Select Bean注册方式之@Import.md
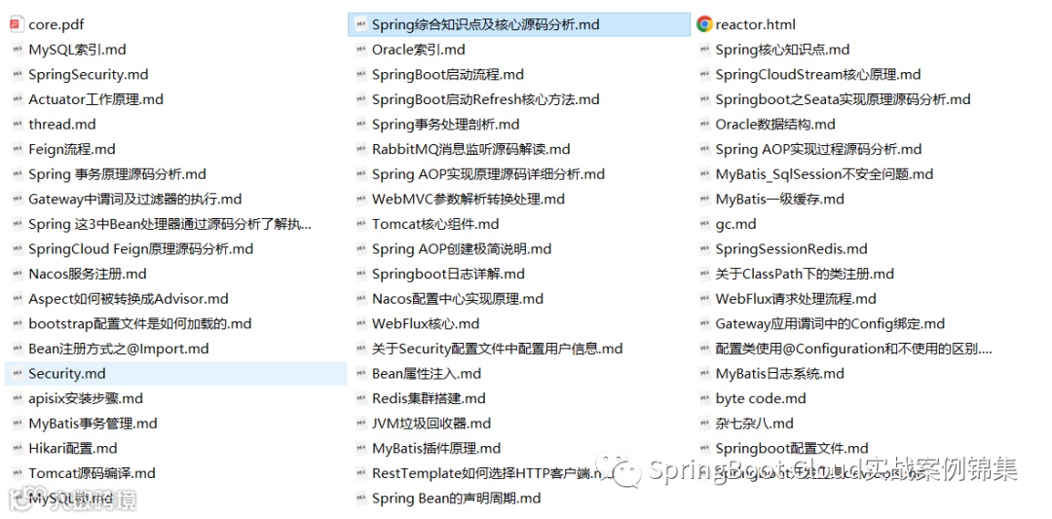Image resolution: width=1052 pixels, height=519 pixels. point(118,349)
